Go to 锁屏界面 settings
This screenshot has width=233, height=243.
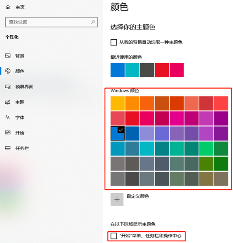24,87
